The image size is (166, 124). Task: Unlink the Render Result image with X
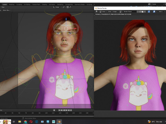coord(145,12)
